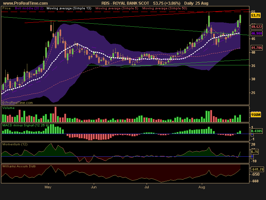Click the Jul date axis label
Viewport: 266px width, 200px height.
[147, 187]
